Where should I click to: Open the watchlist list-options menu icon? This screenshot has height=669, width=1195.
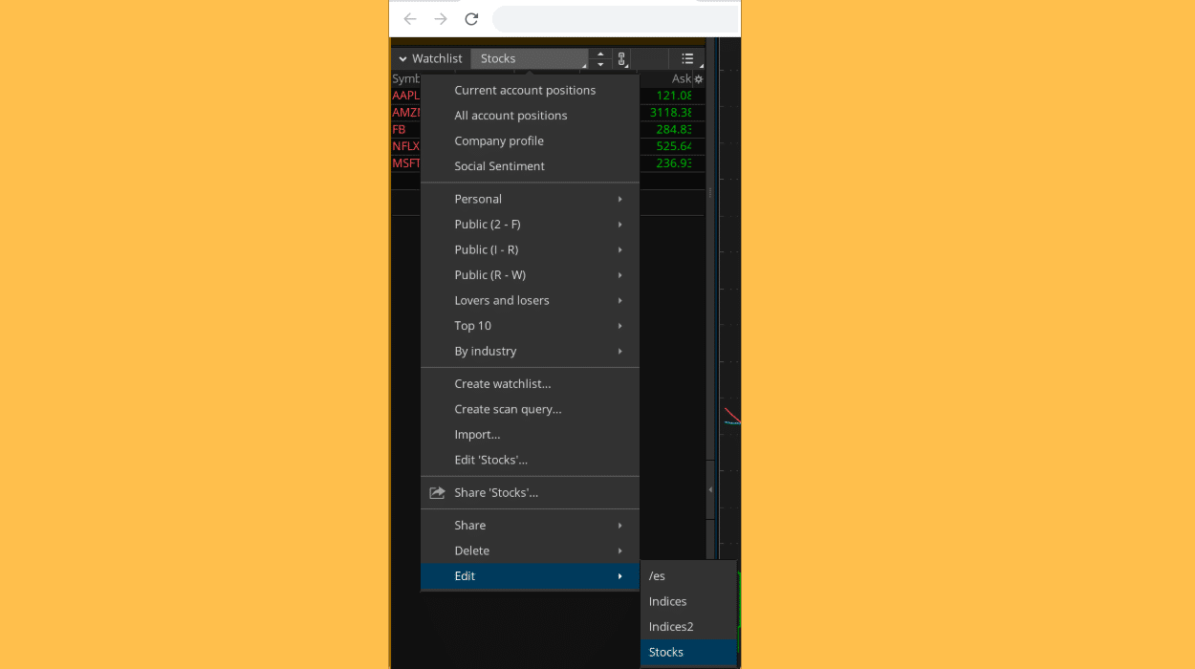tap(687, 59)
